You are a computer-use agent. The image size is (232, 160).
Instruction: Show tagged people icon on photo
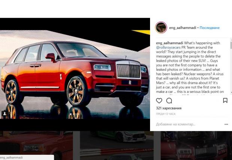(x=4, y=114)
